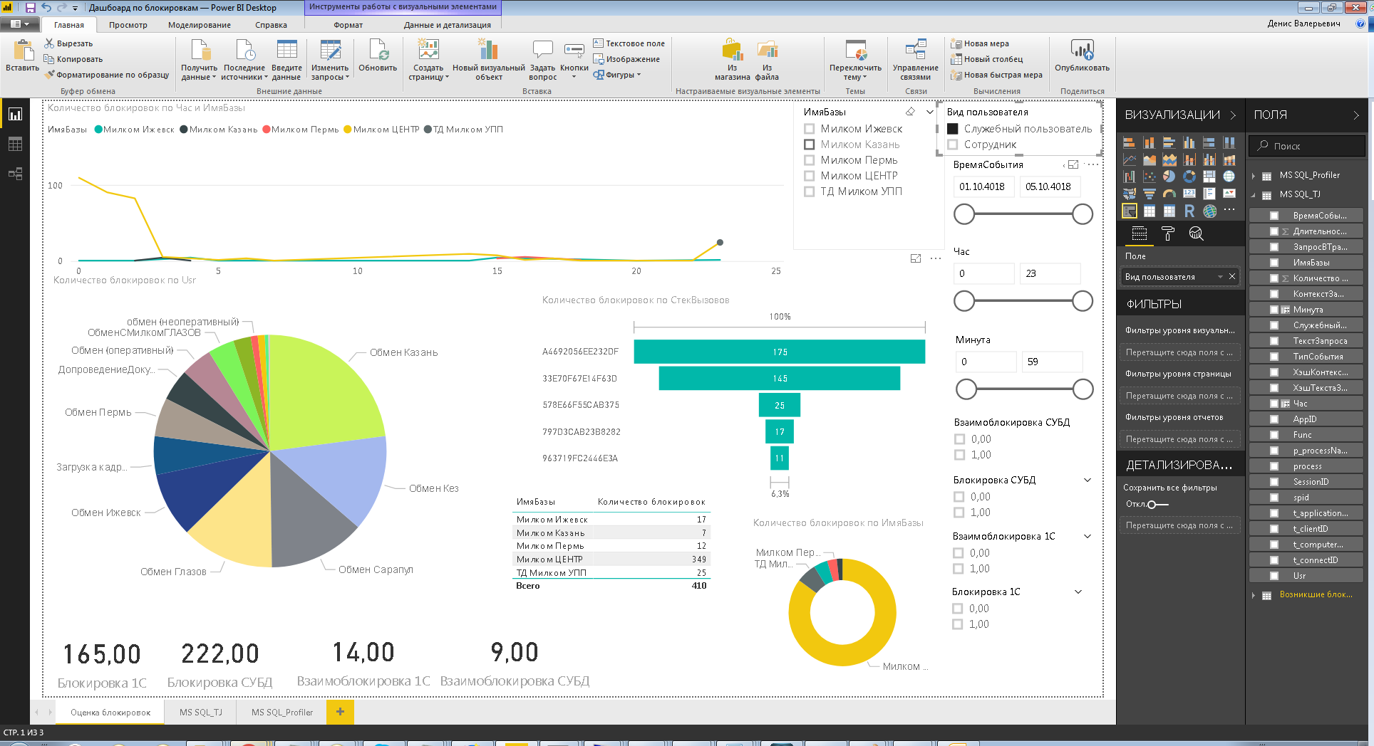Switch to Report view in left sidebar
This screenshot has height=746, width=1374.
point(15,114)
